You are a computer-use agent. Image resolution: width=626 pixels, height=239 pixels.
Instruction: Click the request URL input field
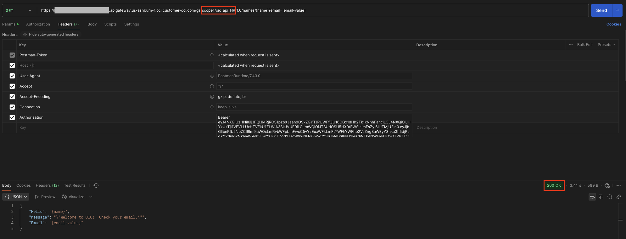[x=409, y=10]
